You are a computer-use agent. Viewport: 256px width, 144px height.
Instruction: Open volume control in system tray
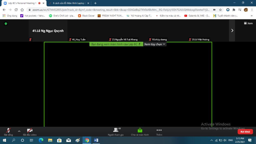pyautogui.click(x=225, y=140)
